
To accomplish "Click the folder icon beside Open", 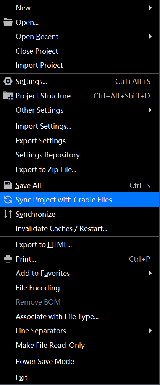I will (8, 23).
